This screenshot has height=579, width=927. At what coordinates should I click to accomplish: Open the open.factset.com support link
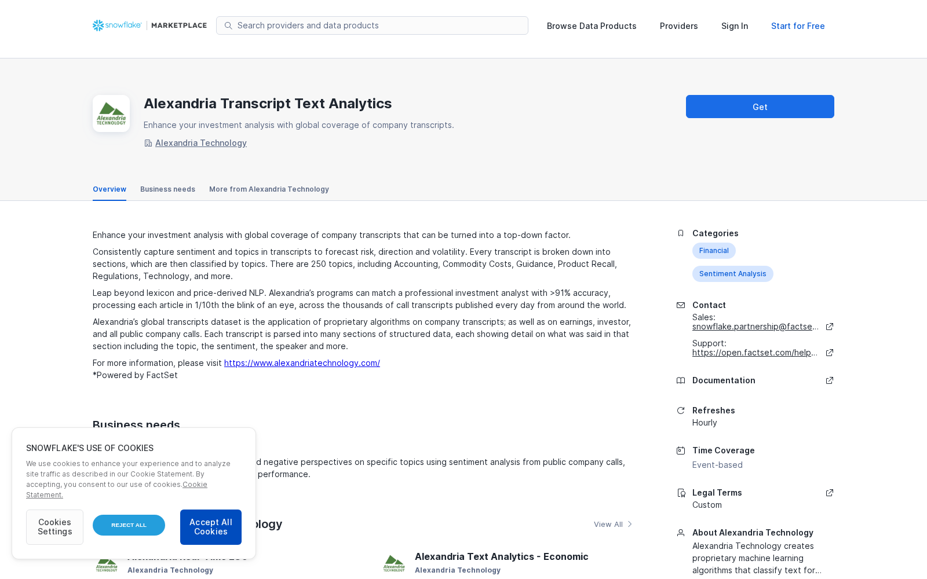tap(755, 353)
